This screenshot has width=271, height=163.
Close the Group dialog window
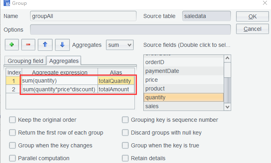(264, 3)
